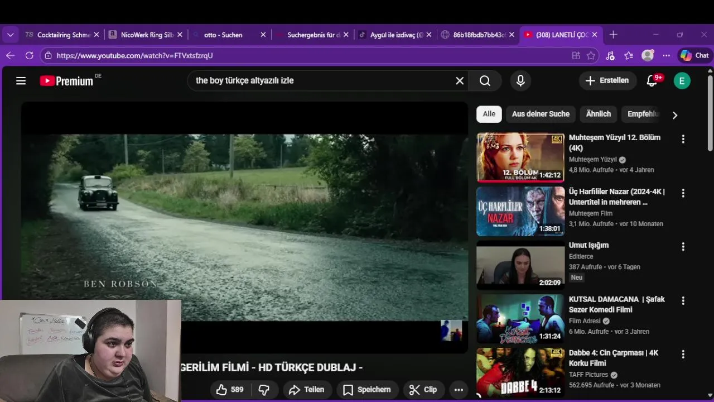The image size is (714, 402).
Task: Click the small channel watermark in video corner
Action: pyautogui.click(x=451, y=331)
